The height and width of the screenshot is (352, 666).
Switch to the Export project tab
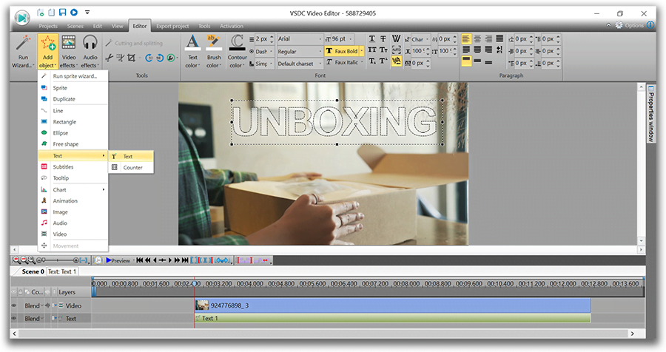pyautogui.click(x=172, y=27)
